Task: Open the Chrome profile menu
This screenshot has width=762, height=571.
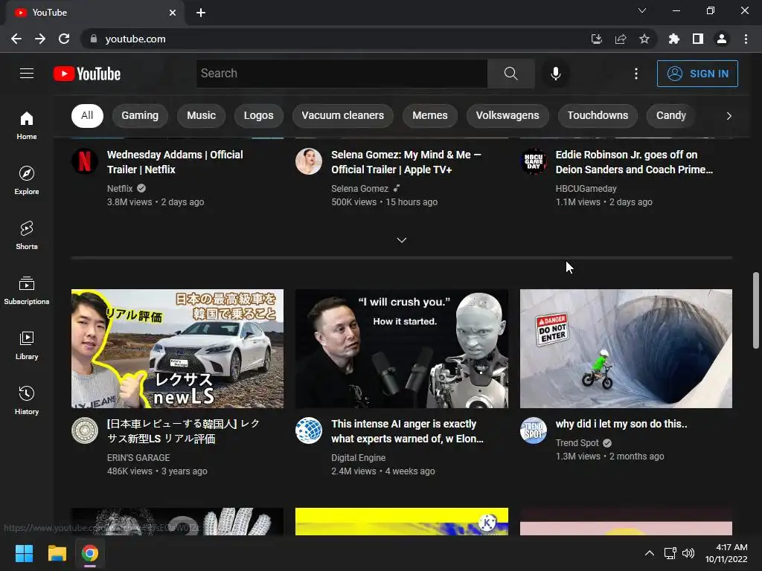Action: click(x=722, y=39)
